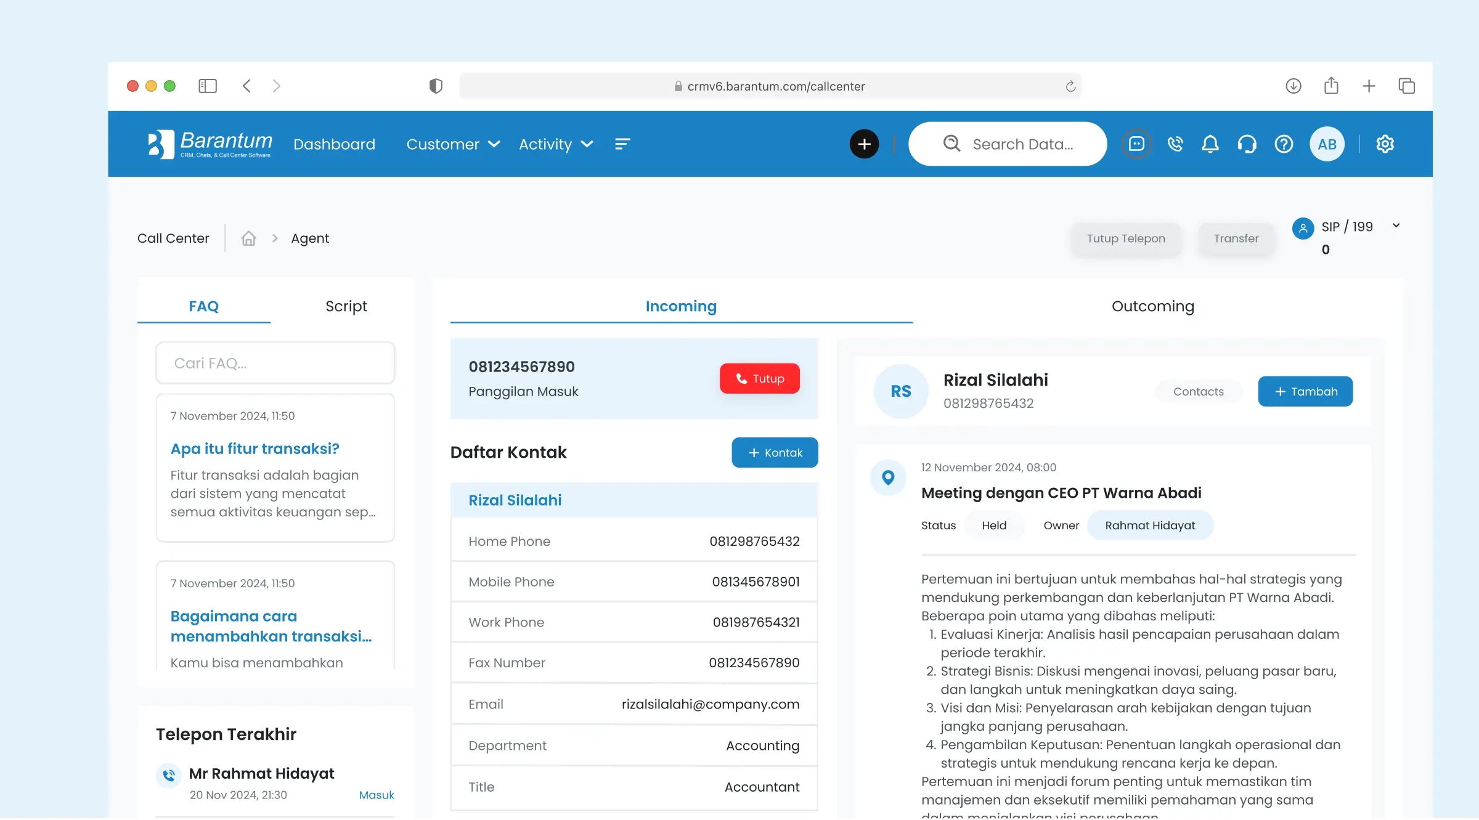
Task: Expand the SIP / 199 agent dropdown
Action: coord(1396,225)
